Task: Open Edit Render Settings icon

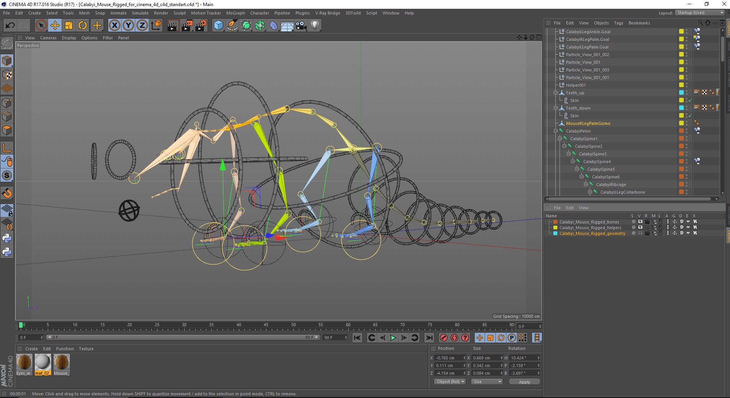Action: [201, 26]
